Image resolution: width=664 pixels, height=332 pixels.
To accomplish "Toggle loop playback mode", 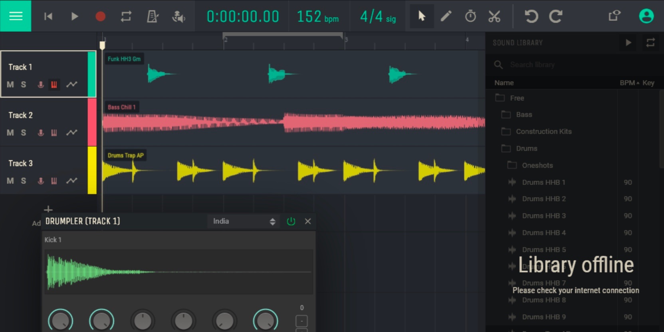I will click(x=126, y=16).
